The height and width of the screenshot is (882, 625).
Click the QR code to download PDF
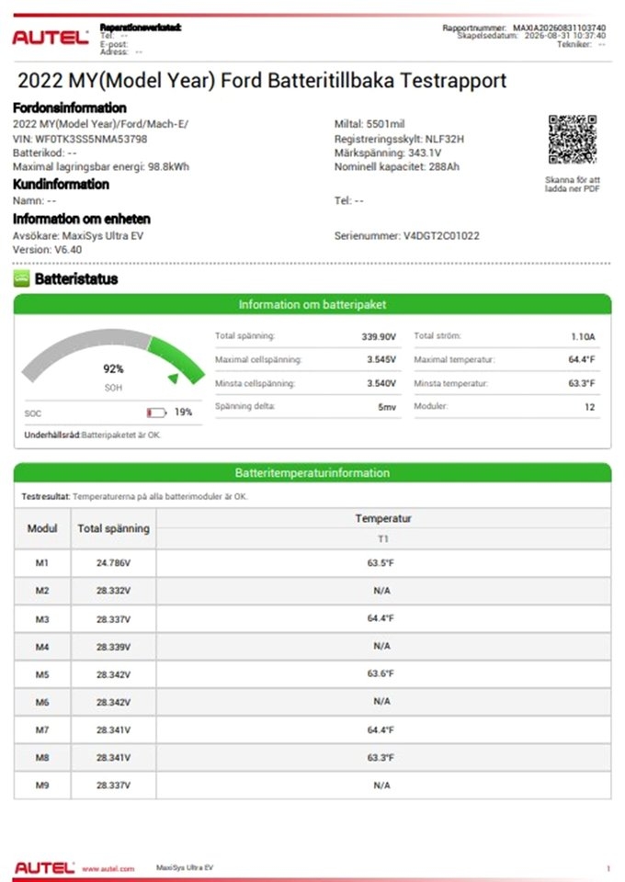tap(572, 139)
